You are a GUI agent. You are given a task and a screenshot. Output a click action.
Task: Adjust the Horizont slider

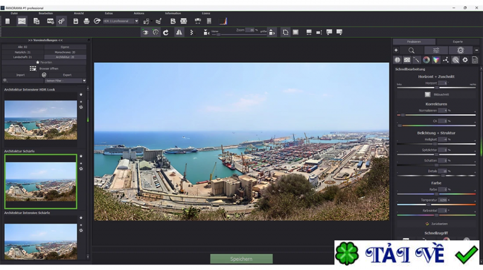(x=436, y=88)
